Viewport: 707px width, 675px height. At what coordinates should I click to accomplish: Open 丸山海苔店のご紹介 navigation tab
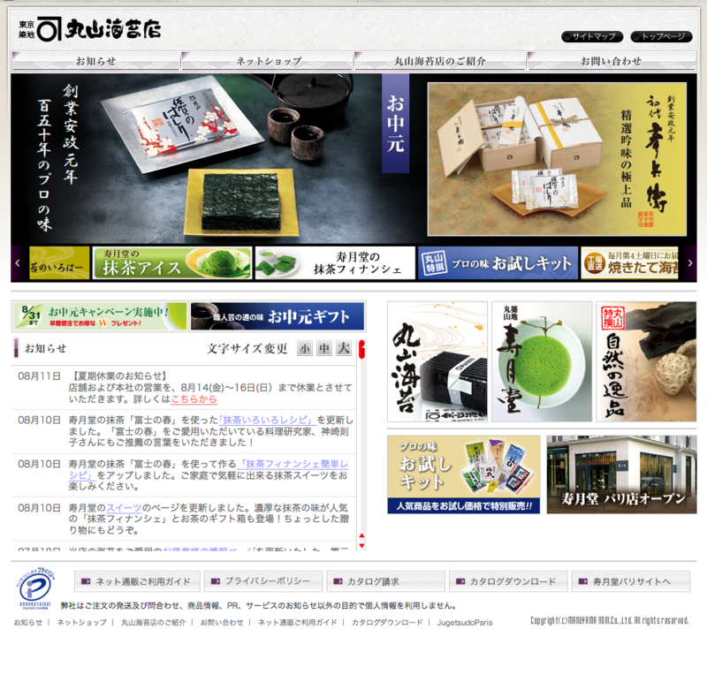[x=440, y=61]
